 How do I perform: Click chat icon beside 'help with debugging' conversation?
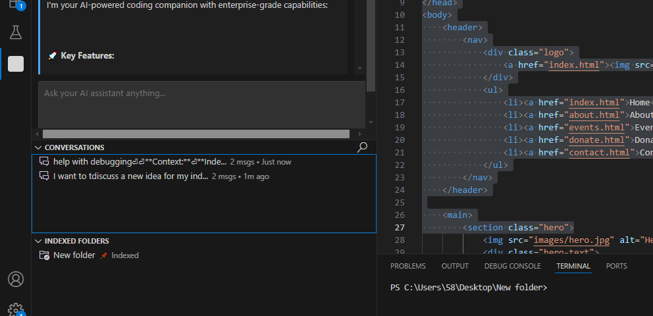coord(44,162)
